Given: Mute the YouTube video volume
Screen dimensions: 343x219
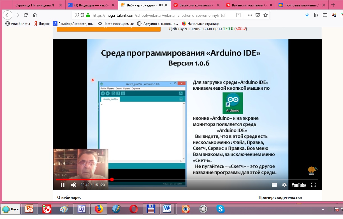Looking at the screenshot, I should (74, 185).
